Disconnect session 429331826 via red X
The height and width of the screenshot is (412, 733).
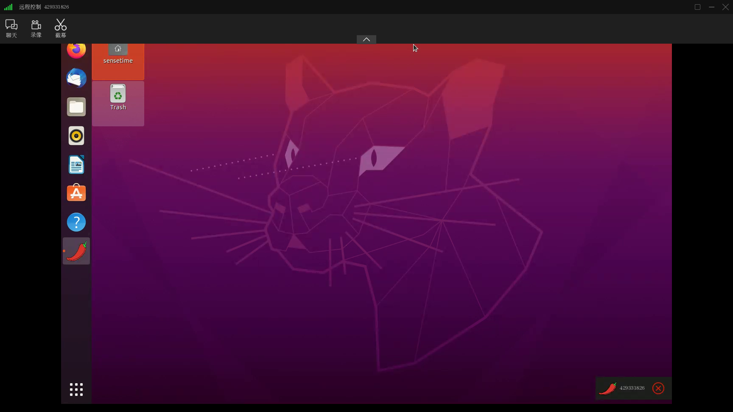coord(658,388)
